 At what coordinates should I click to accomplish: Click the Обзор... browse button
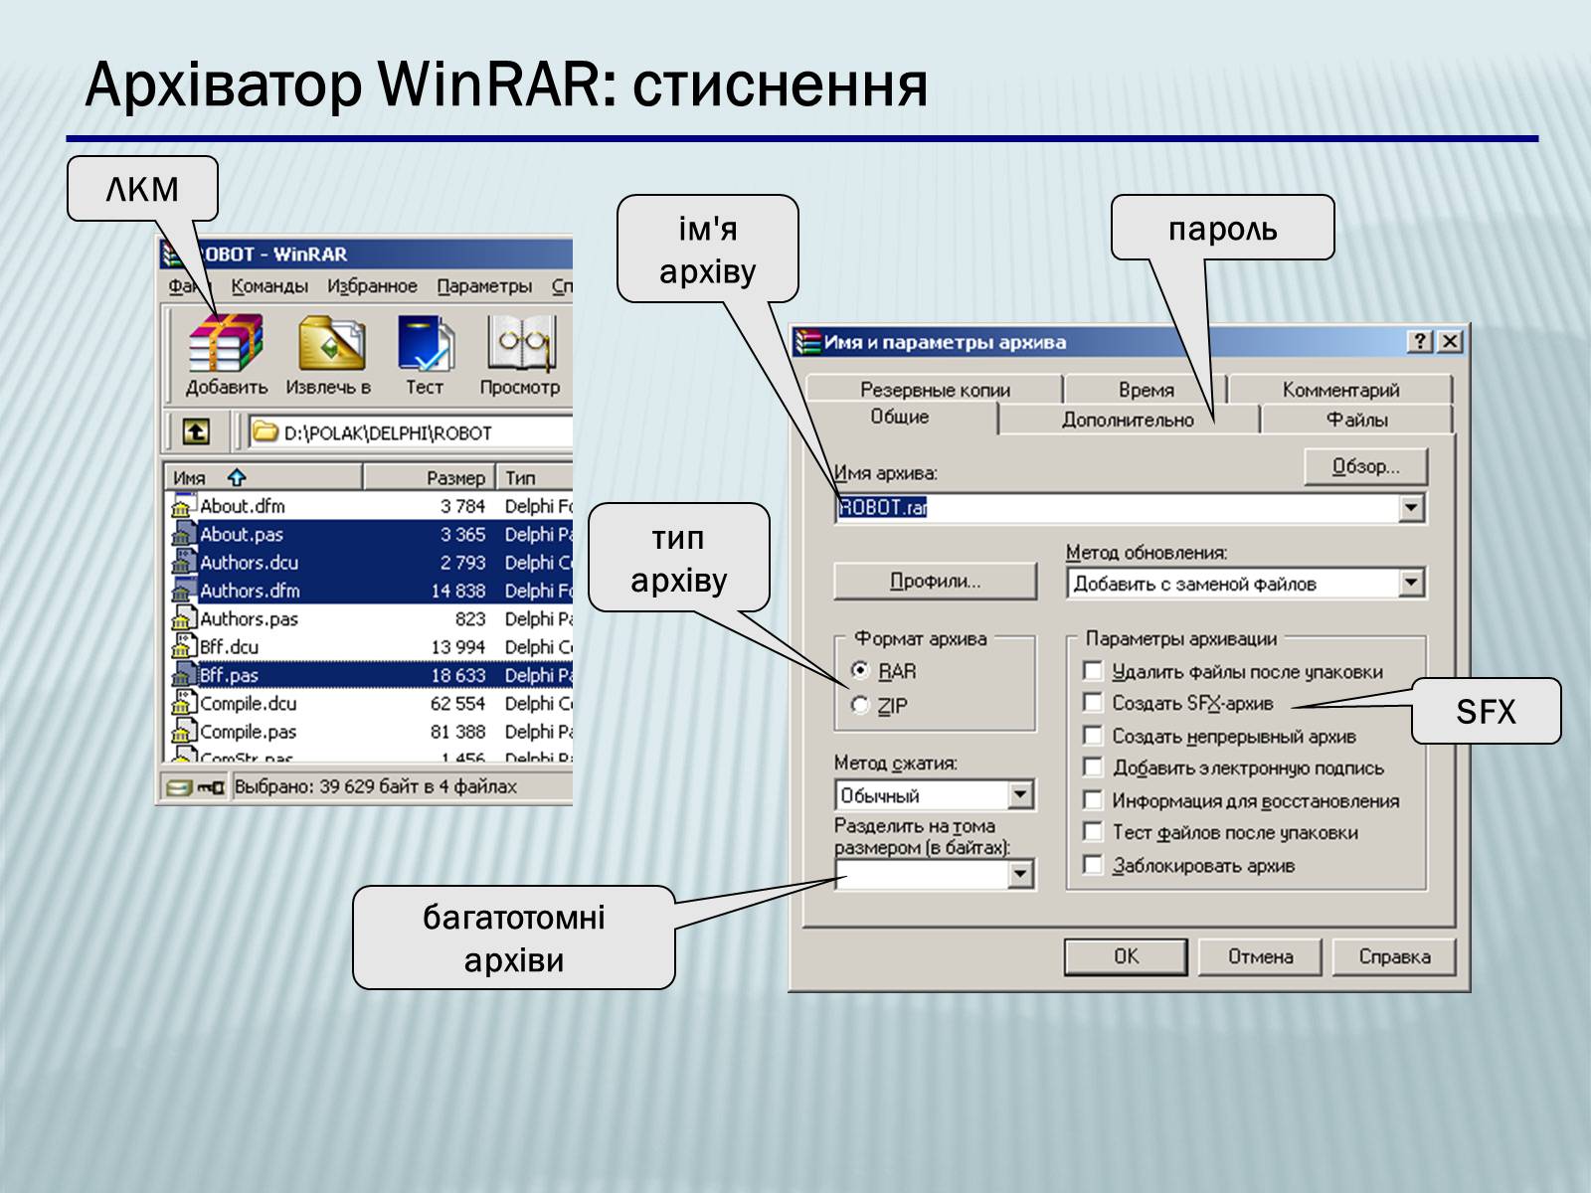pyautogui.click(x=1365, y=466)
